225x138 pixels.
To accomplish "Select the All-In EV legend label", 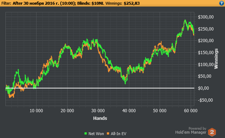I will [118, 134].
